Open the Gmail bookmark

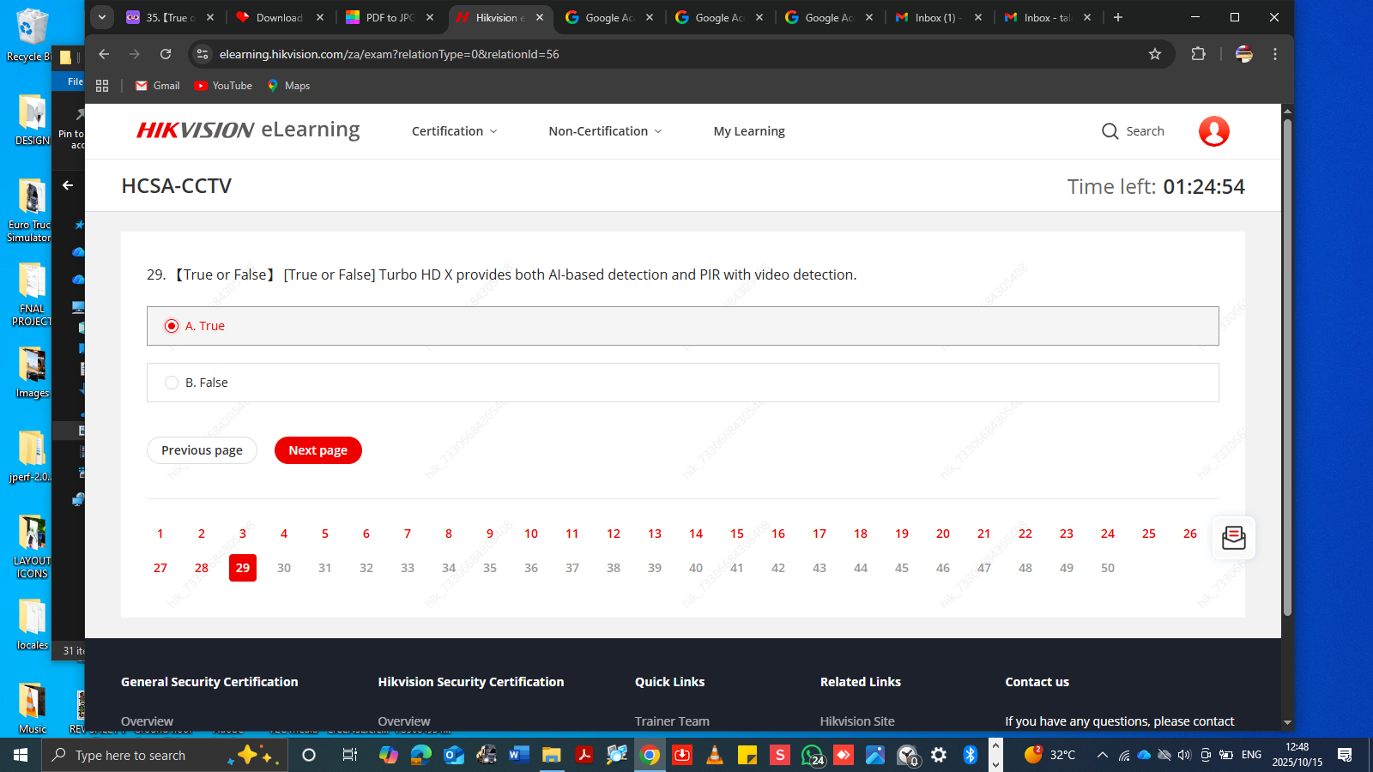158,86
